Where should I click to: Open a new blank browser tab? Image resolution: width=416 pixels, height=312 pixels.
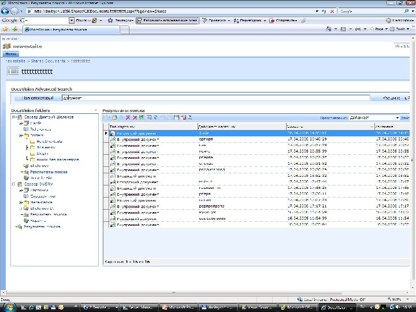(124, 29)
